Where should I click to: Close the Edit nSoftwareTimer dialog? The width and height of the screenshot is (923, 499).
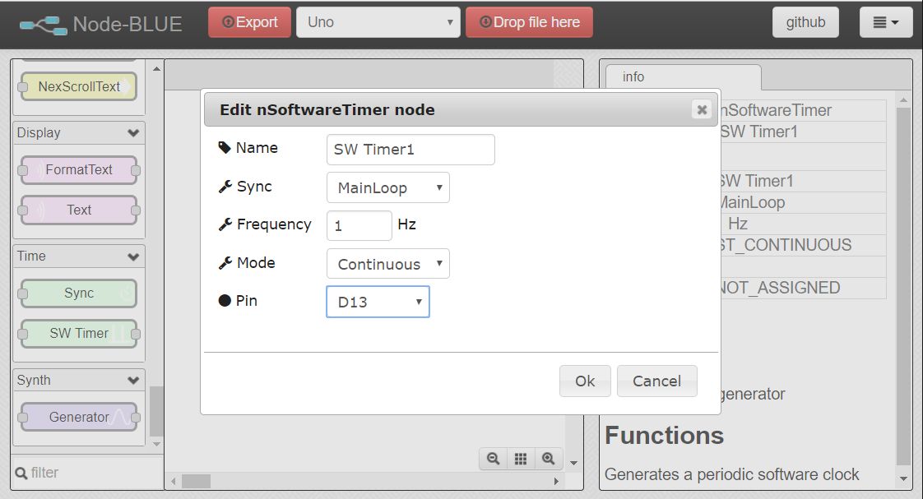[702, 109]
